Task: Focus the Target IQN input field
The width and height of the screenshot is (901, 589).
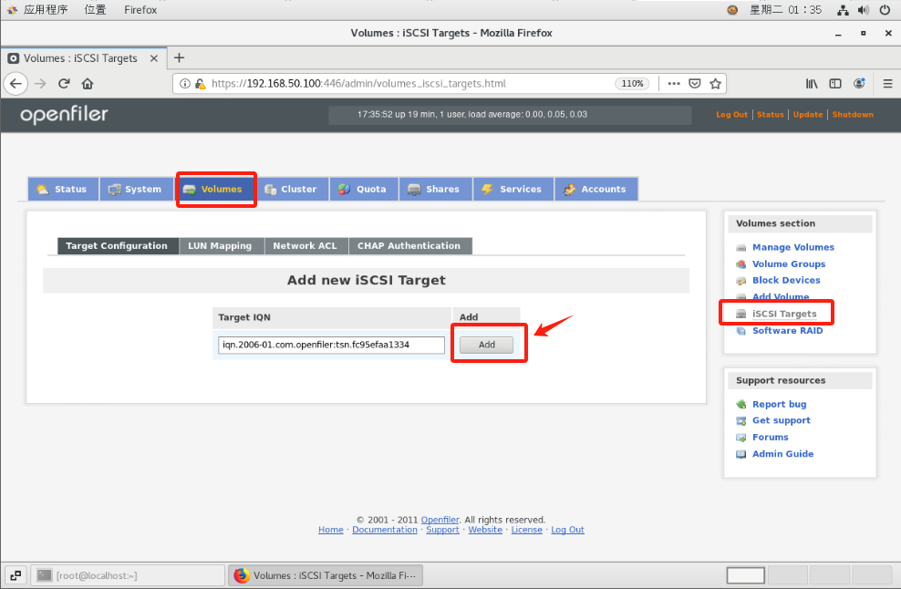Action: [x=331, y=345]
